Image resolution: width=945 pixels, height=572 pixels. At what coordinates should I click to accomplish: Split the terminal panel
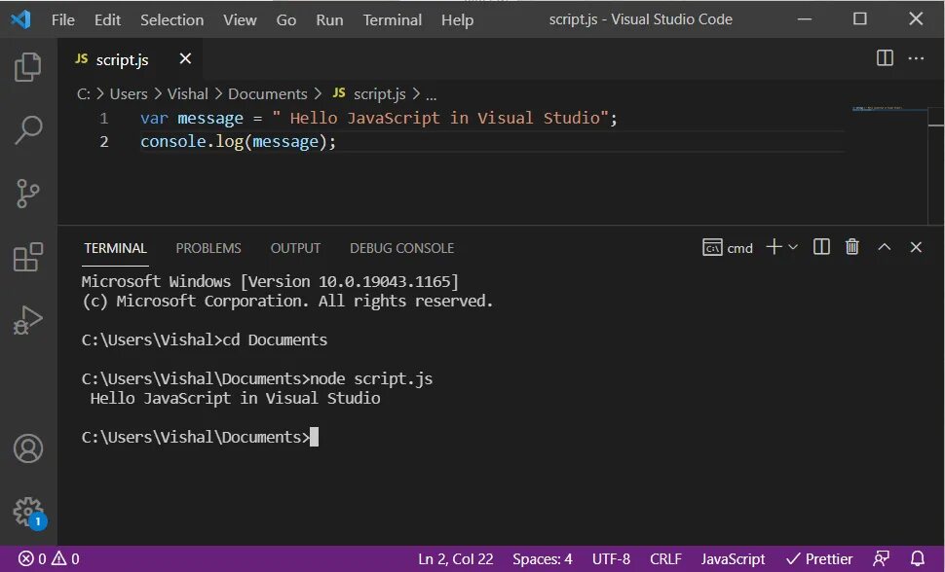[x=821, y=247]
